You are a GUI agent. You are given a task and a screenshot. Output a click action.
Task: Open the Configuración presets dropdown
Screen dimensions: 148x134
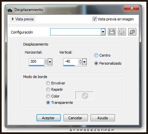coord(103,32)
